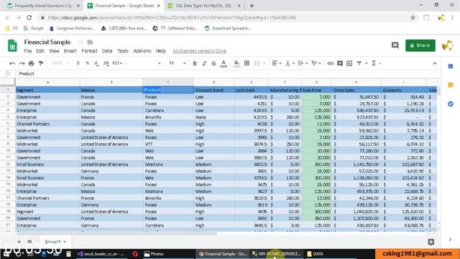
Task: Open the View menu
Action: click(x=55, y=51)
